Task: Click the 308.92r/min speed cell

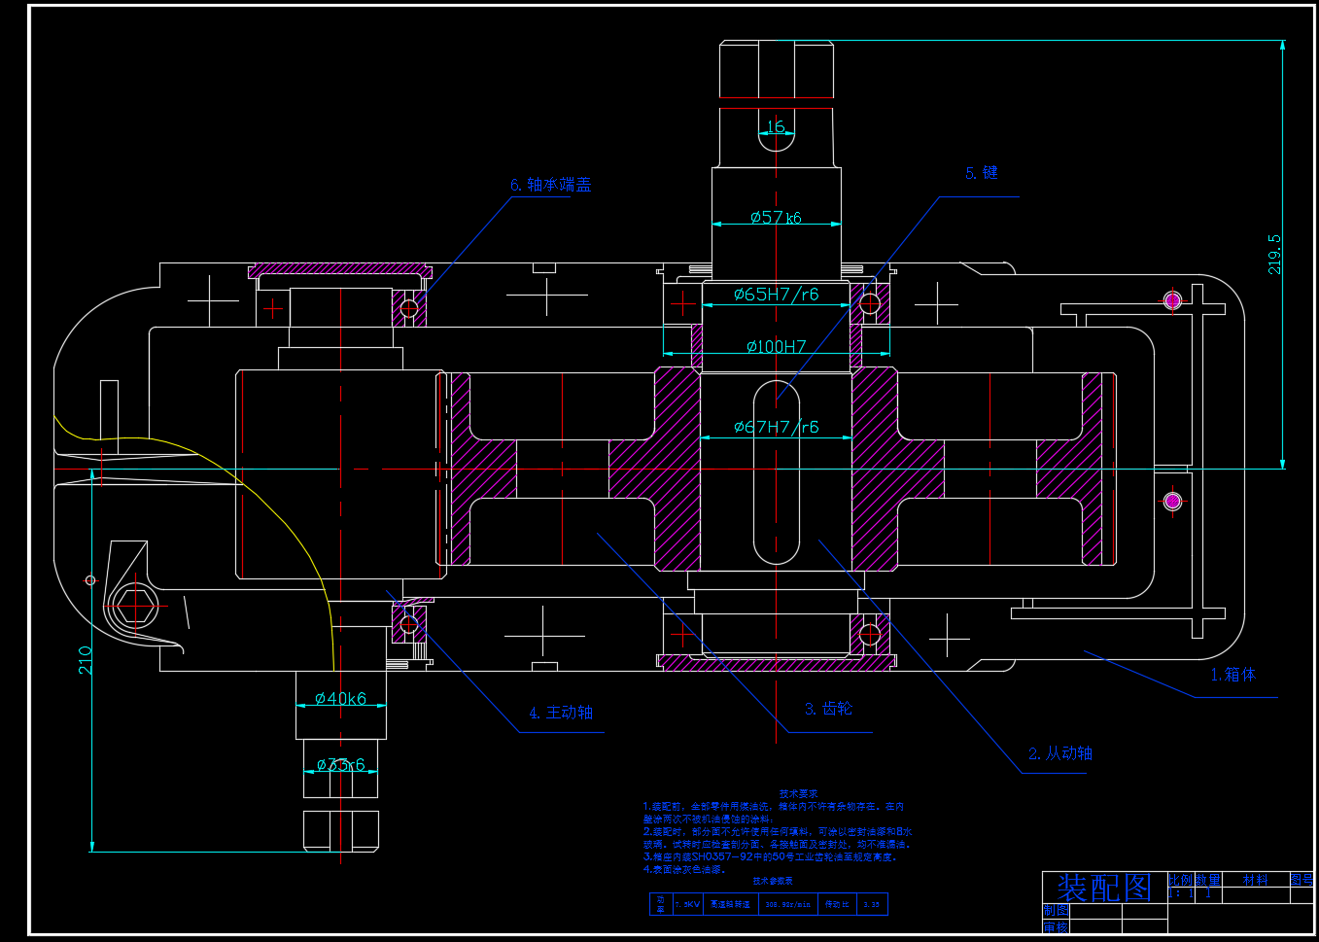Action: [787, 904]
